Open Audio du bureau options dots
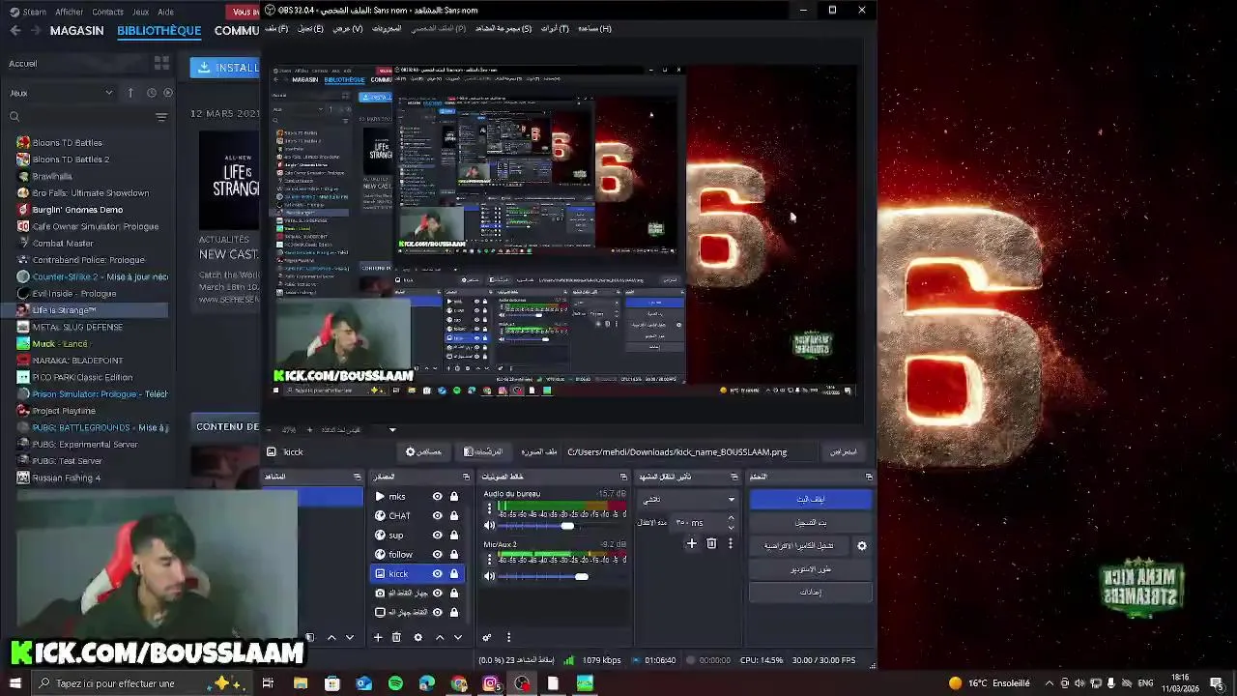1237x696 pixels. (489, 507)
